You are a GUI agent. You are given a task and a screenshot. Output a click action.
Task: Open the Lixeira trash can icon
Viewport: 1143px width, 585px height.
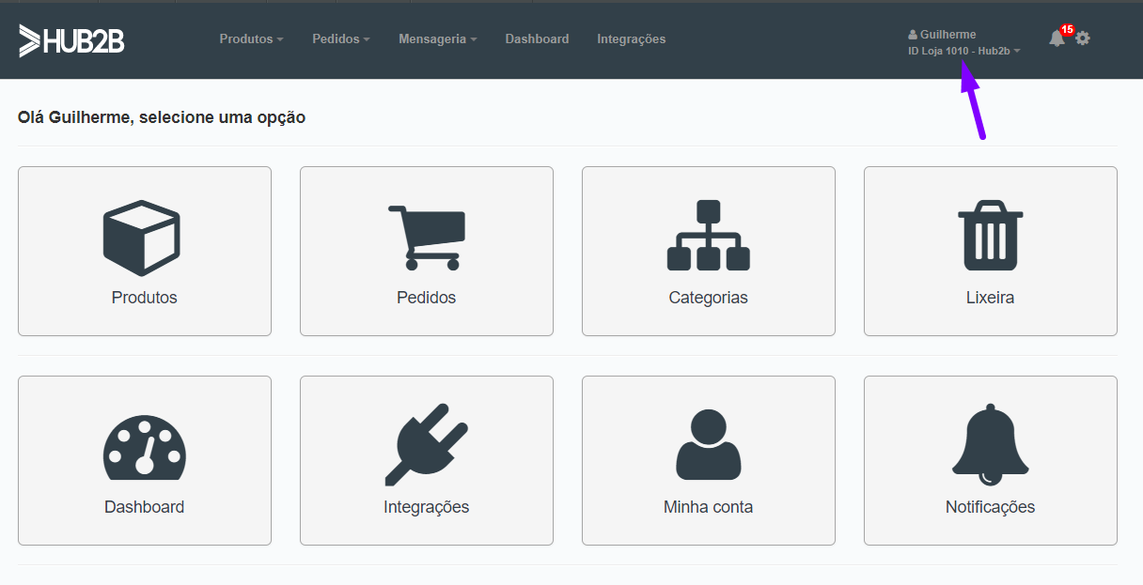[x=991, y=235]
